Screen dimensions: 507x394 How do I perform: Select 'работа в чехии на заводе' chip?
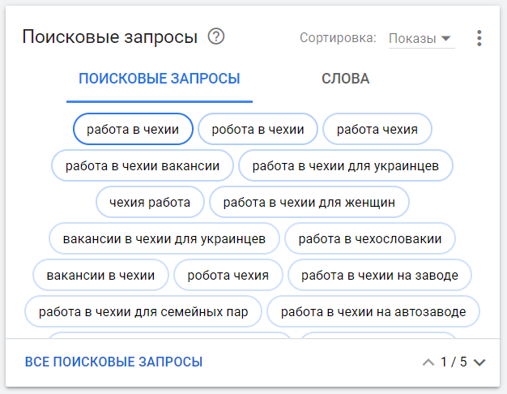pyautogui.click(x=380, y=276)
